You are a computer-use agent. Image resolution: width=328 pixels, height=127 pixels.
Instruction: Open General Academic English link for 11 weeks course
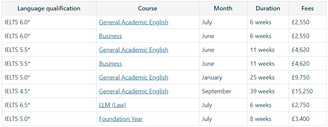coord(133,50)
